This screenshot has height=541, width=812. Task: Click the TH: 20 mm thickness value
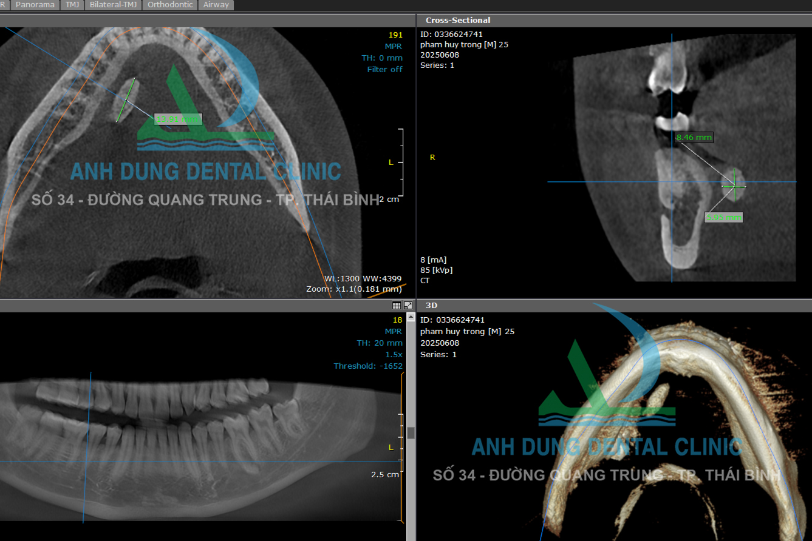(x=380, y=343)
